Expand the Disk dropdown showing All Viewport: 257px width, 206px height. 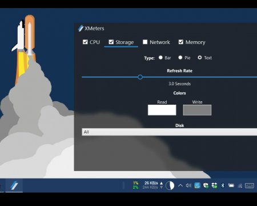tap(170, 132)
